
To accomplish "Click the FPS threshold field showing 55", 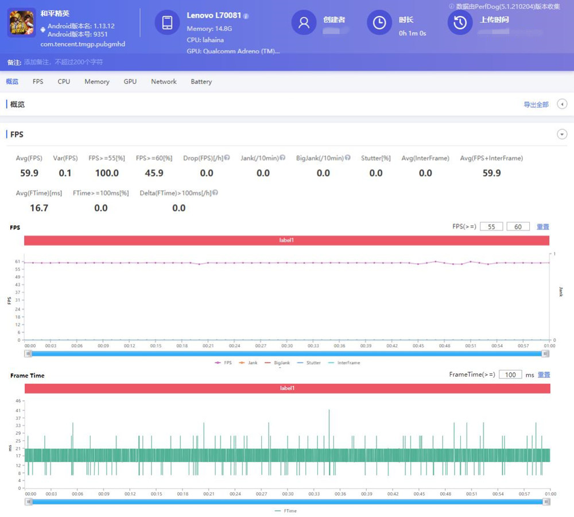I will 491,226.
